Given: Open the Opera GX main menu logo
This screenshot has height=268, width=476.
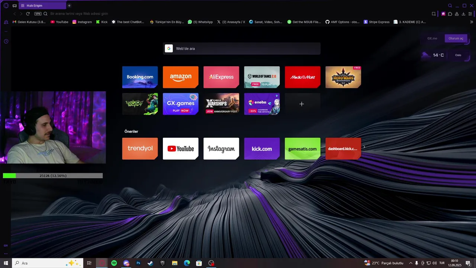Looking at the screenshot, I should [x=6, y=6].
